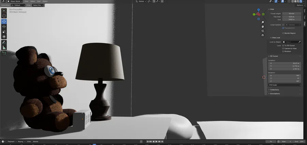Open the Drag Select Box dropdown
307x145 pixels.
tap(38, 5)
